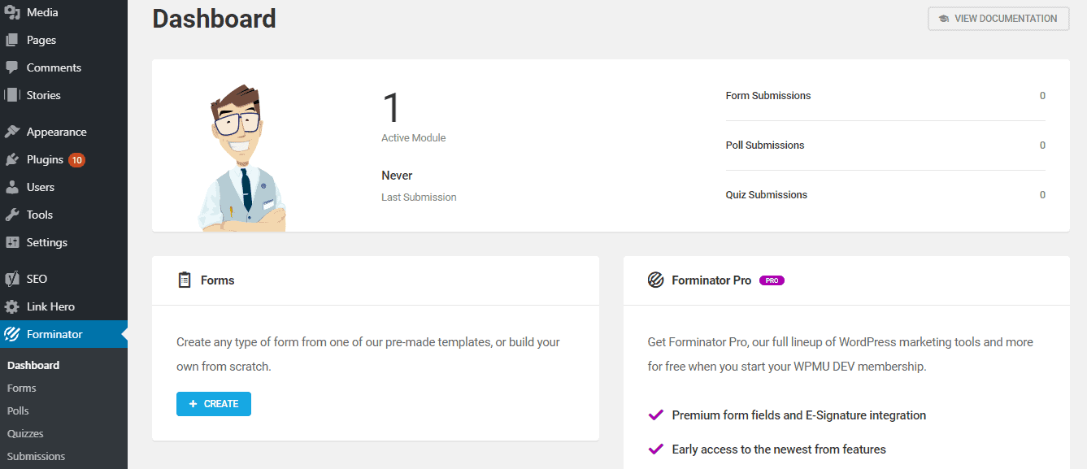Open the Comments menu
Screen dimensions: 1087x469
point(63,67)
